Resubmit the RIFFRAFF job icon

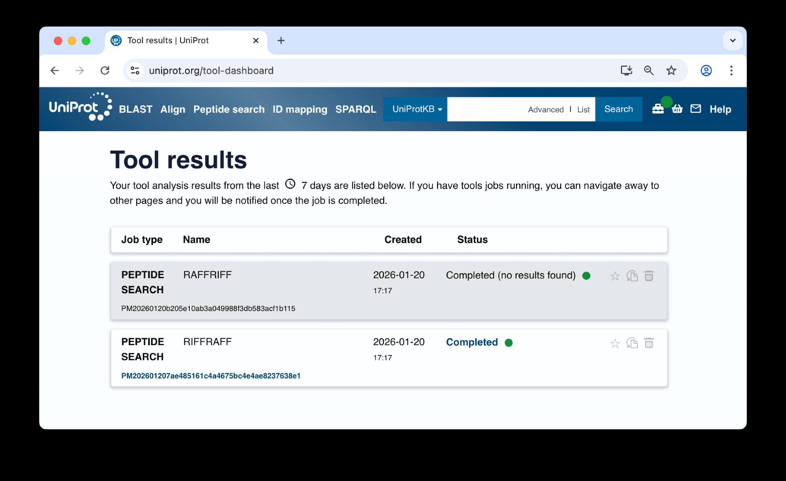point(632,343)
